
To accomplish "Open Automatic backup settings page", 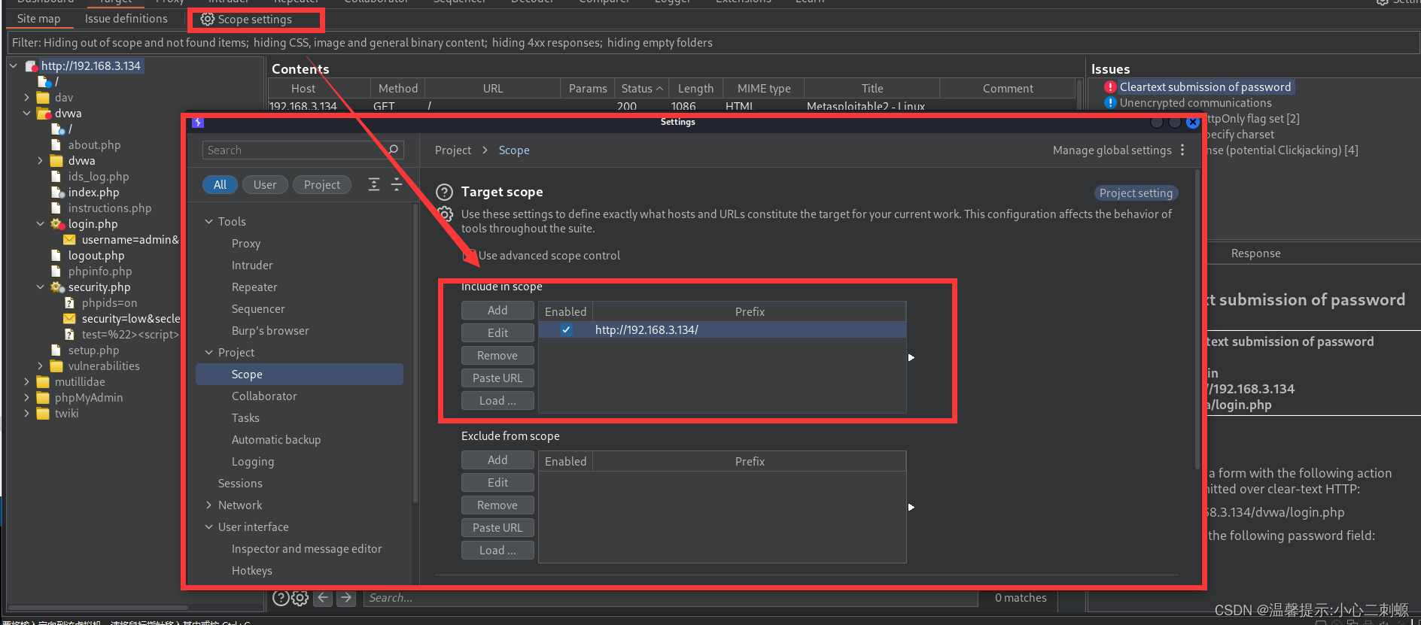I will (276, 440).
